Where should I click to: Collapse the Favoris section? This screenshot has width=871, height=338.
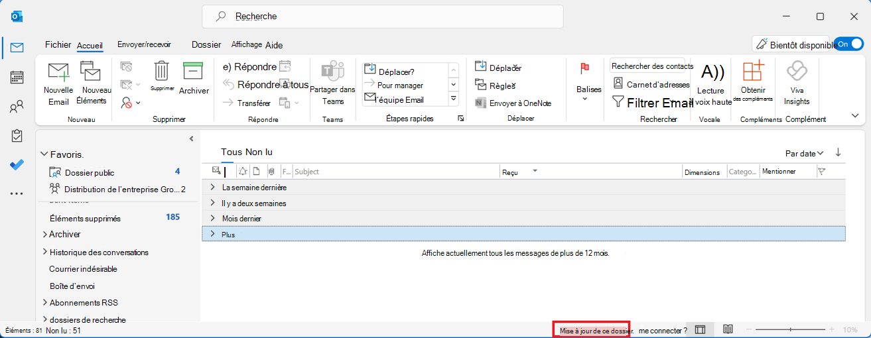click(x=44, y=154)
